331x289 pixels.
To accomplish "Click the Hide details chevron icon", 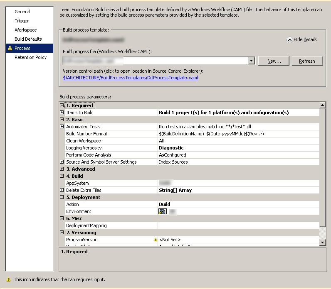I will click(289, 40).
